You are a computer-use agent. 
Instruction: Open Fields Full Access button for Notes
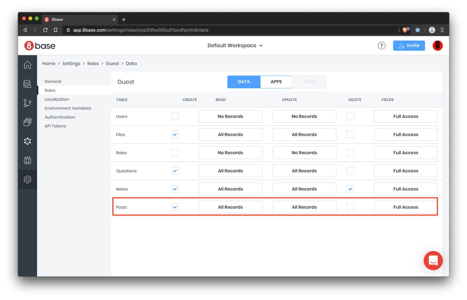tap(406, 189)
